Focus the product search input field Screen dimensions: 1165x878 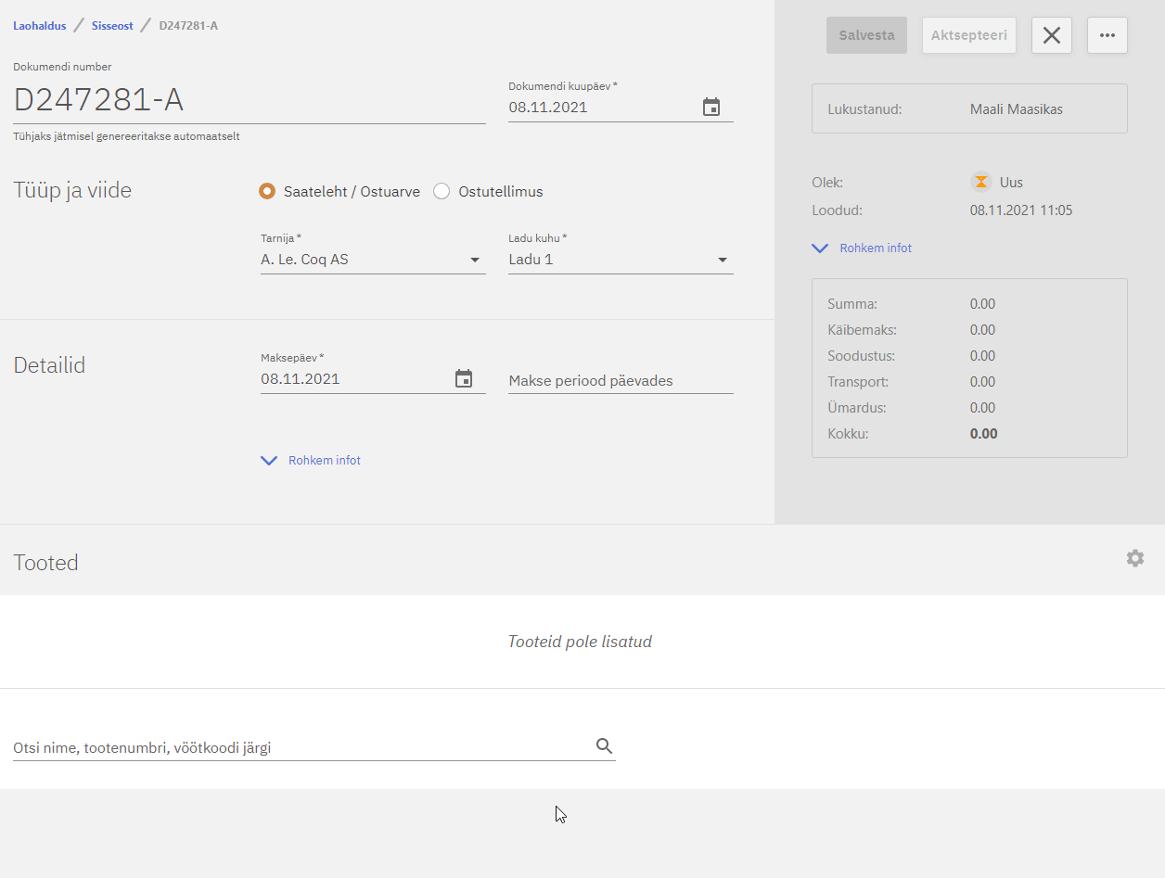(297, 747)
